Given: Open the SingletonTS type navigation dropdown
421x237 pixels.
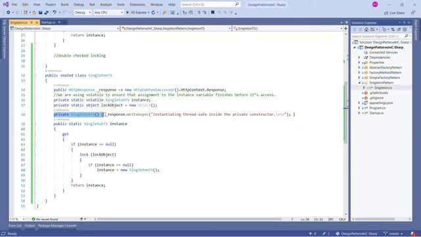Looking at the screenshot, I should 176,28.
